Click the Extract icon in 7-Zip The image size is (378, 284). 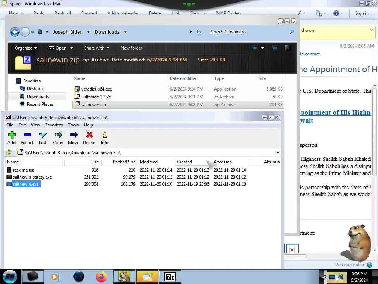point(27,135)
